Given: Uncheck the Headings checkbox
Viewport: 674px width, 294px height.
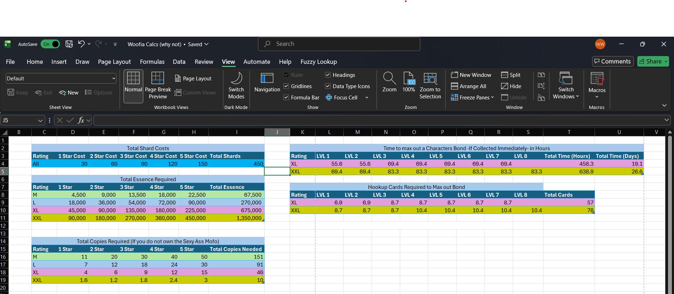Looking at the screenshot, I should pyautogui.click(x=328, y=75).
